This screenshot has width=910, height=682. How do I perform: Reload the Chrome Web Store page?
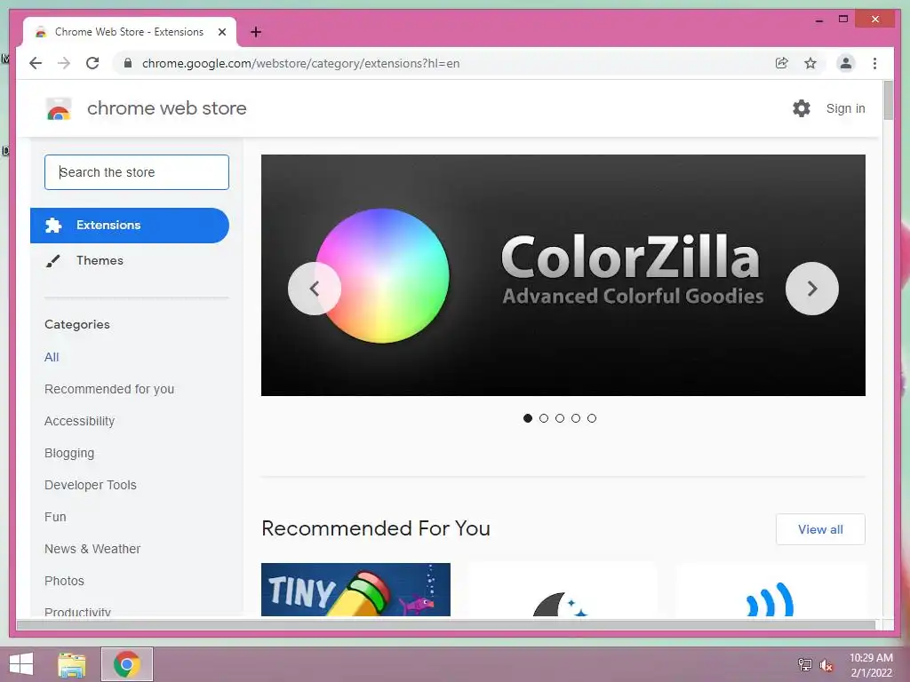click(92, 63)
